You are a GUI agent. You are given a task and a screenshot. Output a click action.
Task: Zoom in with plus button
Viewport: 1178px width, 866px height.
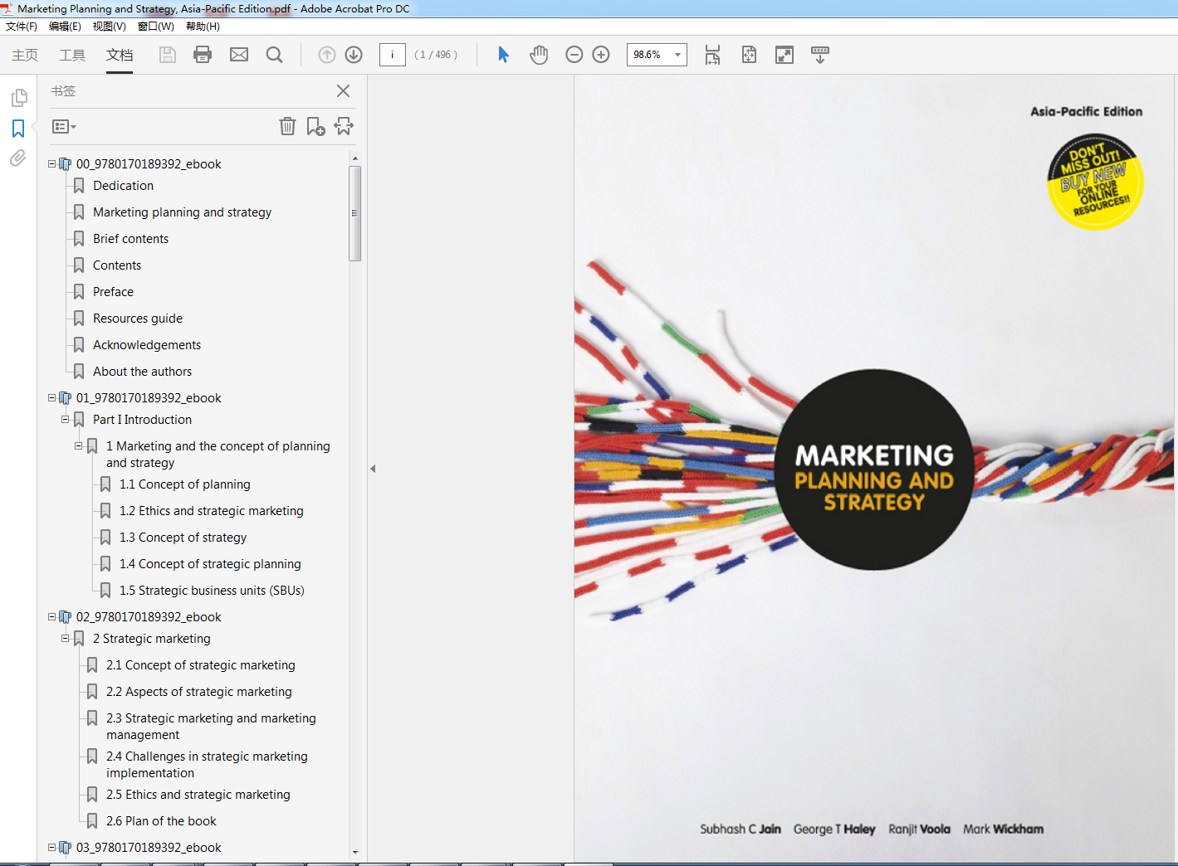tap(601, 55)
